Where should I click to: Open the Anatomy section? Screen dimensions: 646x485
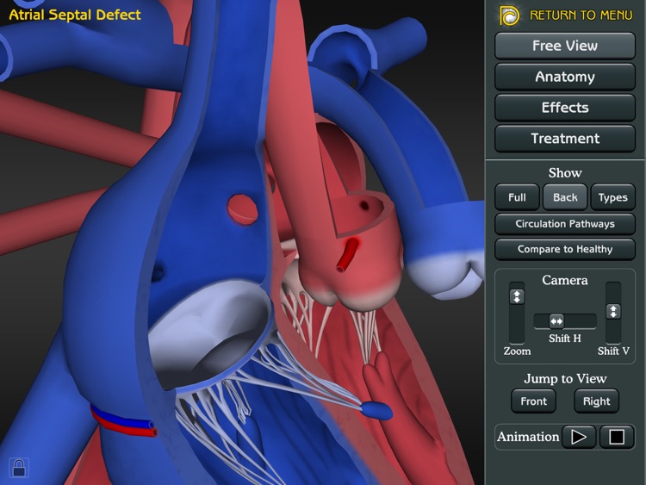click(564, 77)
